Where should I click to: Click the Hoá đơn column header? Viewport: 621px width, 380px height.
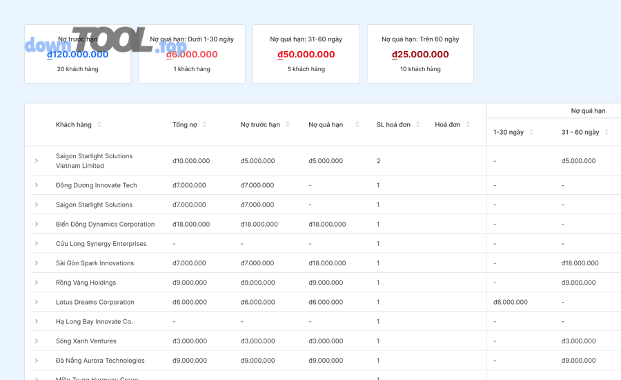448,124
